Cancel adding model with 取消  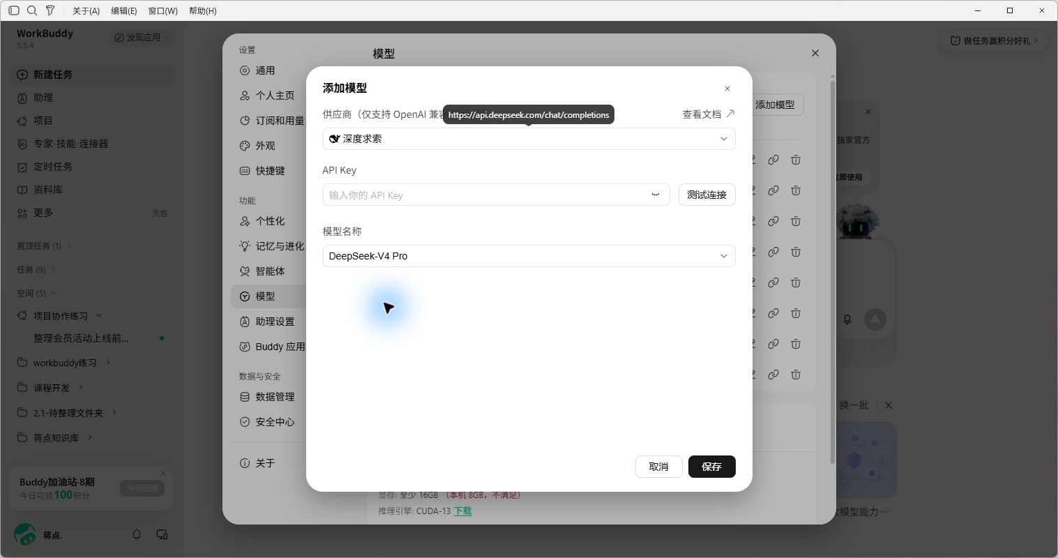(x=658, y=467)
